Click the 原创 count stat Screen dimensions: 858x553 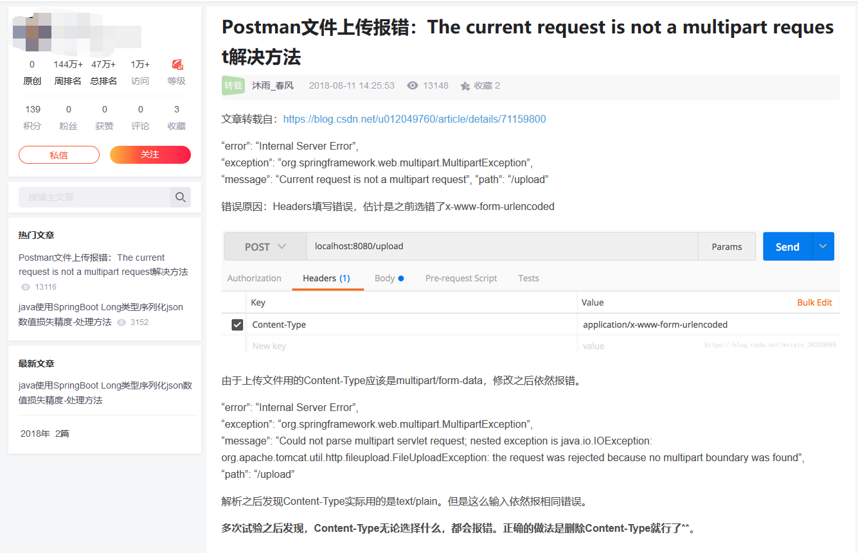(32, 73)
